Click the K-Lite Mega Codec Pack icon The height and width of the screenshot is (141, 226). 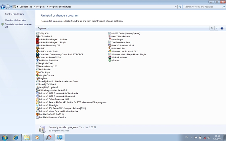pyautogui.click(x=37, y=90)
